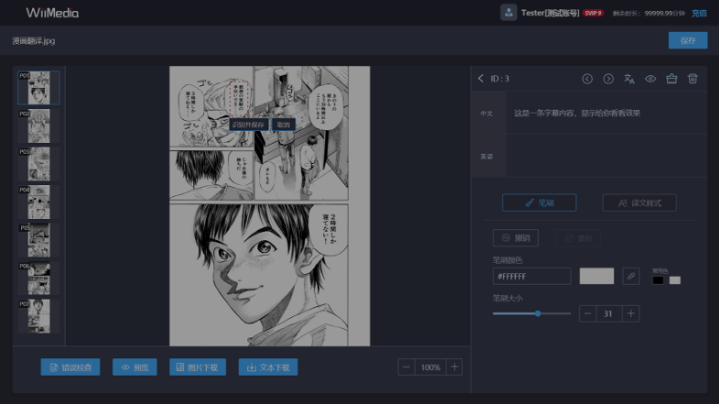Click the basket icon
This screenshot has height=404, width=719.
click(671, 79)
